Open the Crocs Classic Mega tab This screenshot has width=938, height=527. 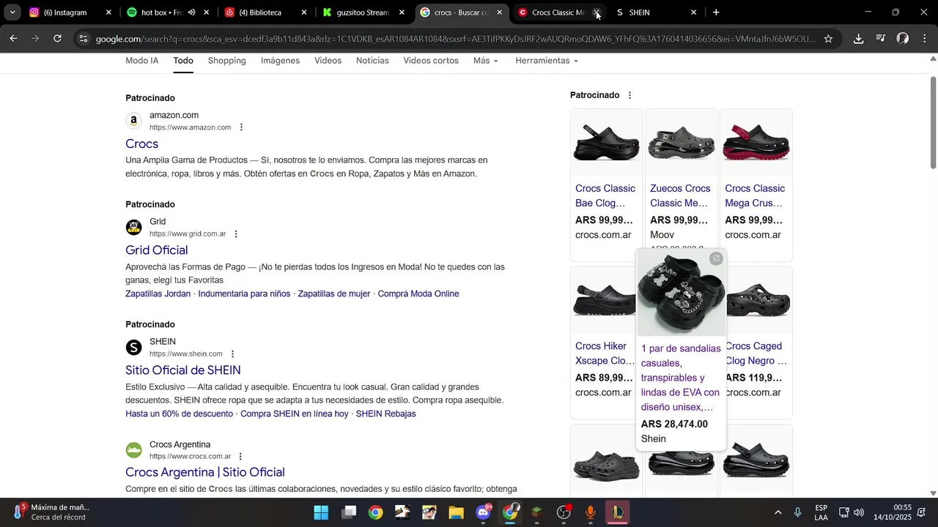tap(551, 12)
